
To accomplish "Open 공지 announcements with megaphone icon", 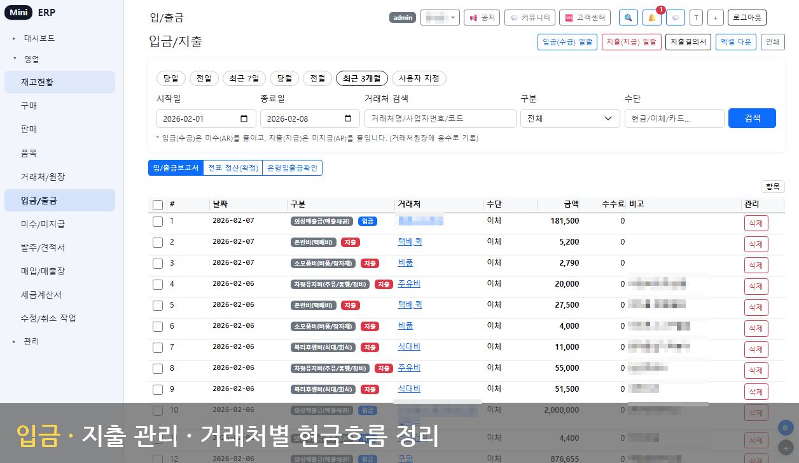I will (482, 18).
